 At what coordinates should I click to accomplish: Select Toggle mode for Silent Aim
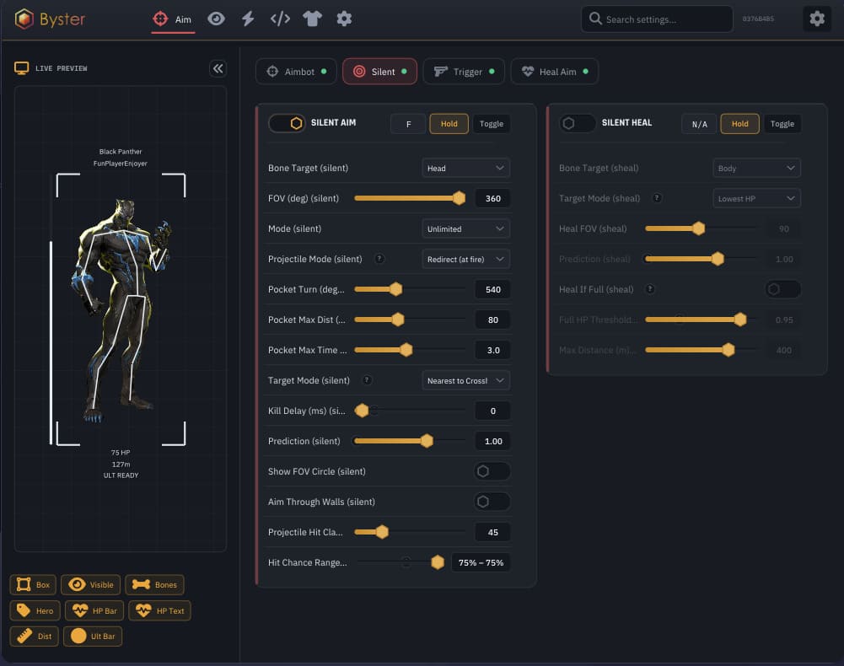(x=492, y=124)
